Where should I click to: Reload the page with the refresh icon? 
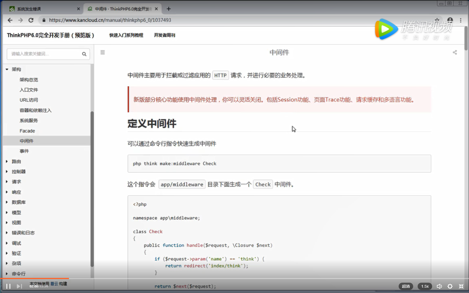point(31,20)
